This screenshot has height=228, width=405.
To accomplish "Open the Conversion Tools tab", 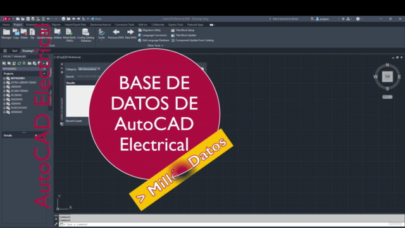I will [x=125, y=25].
